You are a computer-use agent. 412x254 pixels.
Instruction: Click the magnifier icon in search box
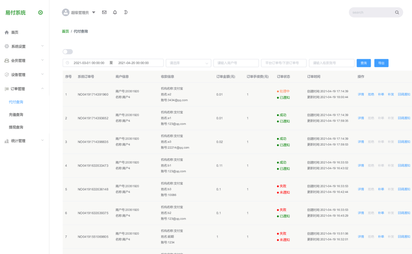397,12
